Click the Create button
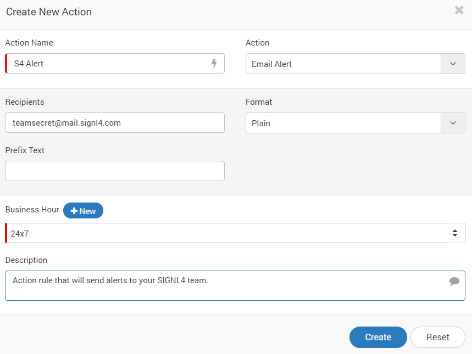 (378, 337)
